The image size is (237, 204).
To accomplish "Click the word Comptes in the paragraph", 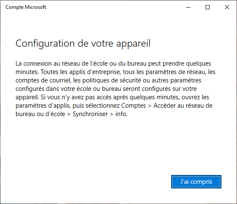I will click(x=133, y=106).
